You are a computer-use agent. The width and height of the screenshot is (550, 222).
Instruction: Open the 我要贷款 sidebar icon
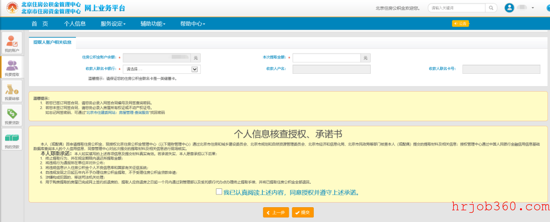coord(12,115)
